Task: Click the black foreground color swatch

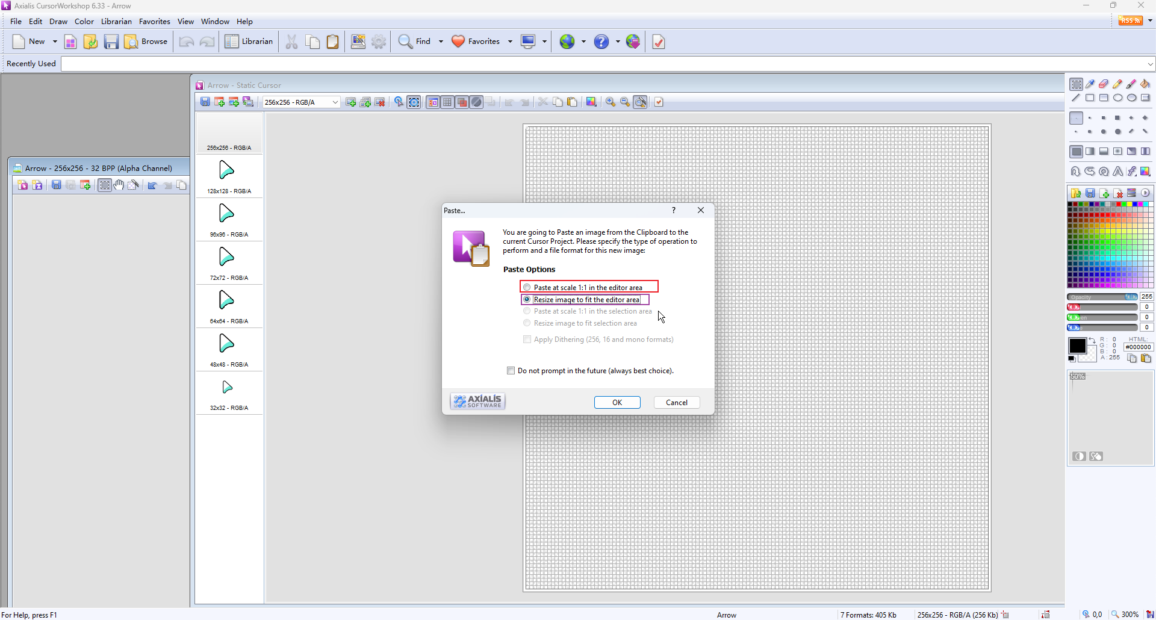Action: pos(1077,346)
